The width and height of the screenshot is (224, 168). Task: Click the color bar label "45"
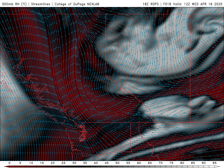tap(107, 163)
